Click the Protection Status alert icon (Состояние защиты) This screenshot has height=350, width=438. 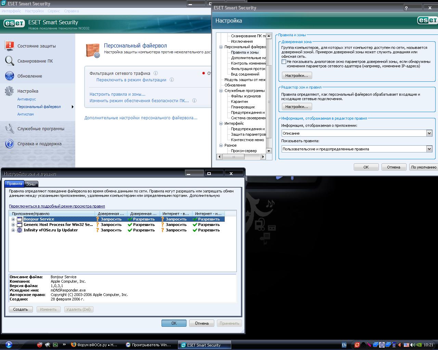(10, 45)
